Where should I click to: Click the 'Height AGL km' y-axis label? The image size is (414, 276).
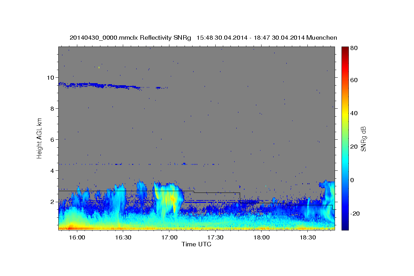39,138
